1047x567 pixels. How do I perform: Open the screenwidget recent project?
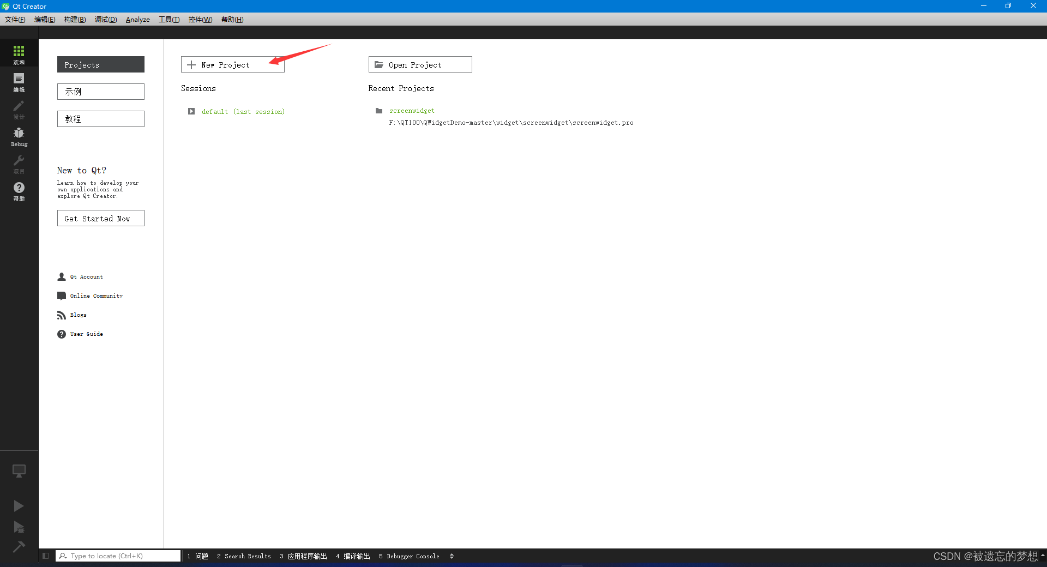click(412, 111)
